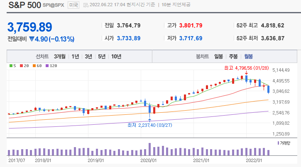Click the 3,197.69 y-axis price label
Image resolution: width=301 pixels, height=167 pixels.
[281, 102]
